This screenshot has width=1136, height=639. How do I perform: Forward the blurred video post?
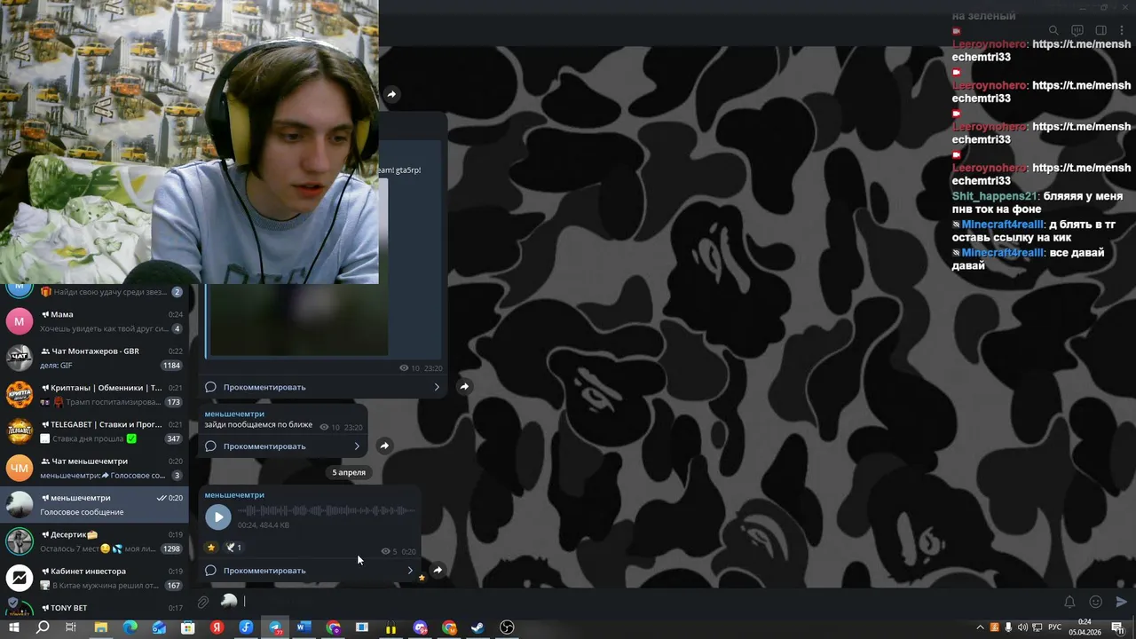click(464, 386)
